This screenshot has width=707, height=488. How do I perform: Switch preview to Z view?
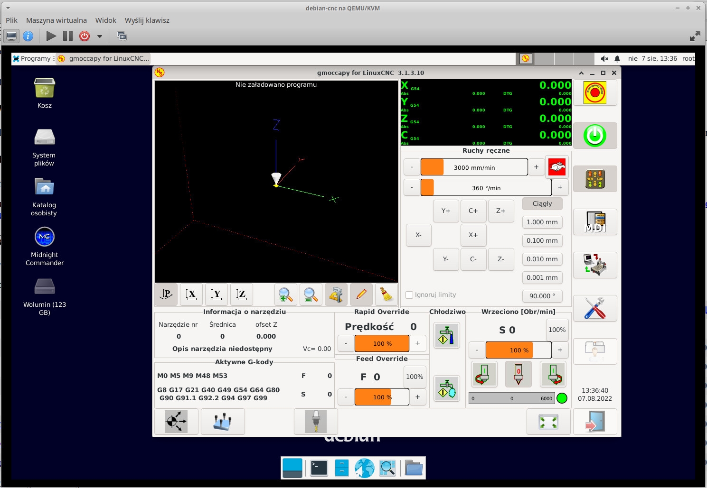[242, 295]
